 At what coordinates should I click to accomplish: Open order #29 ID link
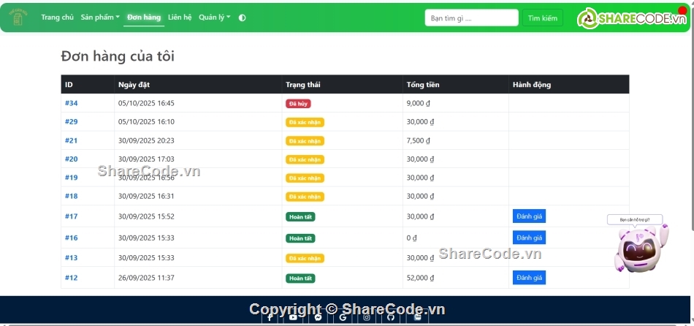(71, 122)
